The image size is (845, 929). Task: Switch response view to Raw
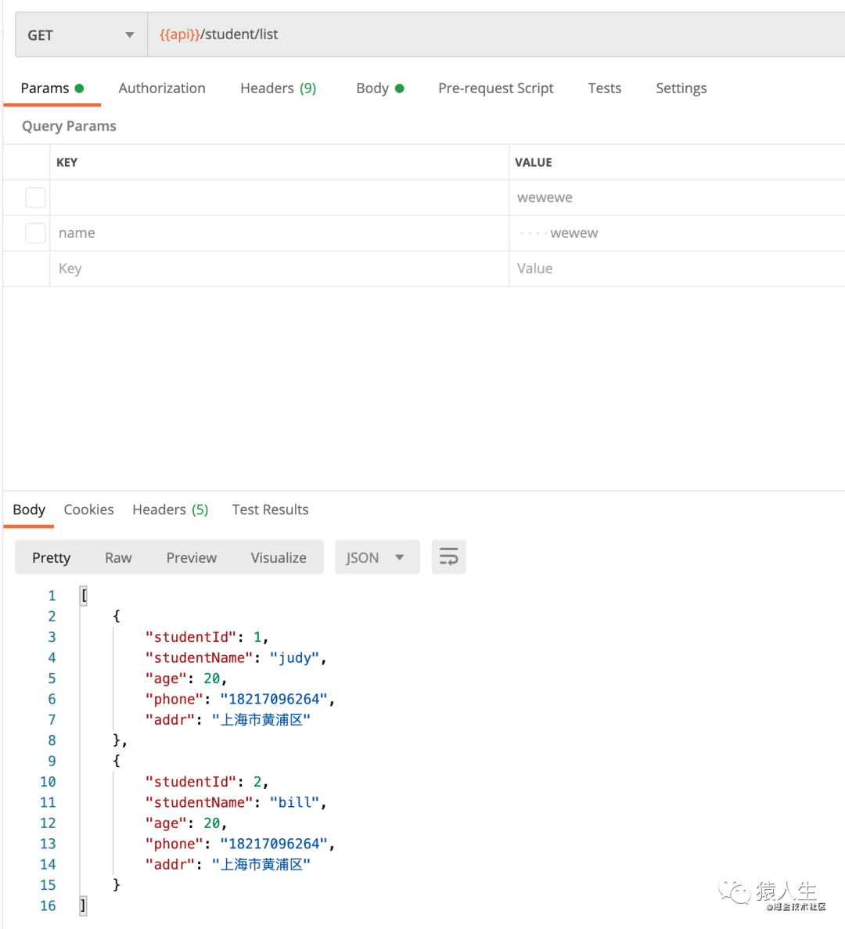tap(118, 557)
